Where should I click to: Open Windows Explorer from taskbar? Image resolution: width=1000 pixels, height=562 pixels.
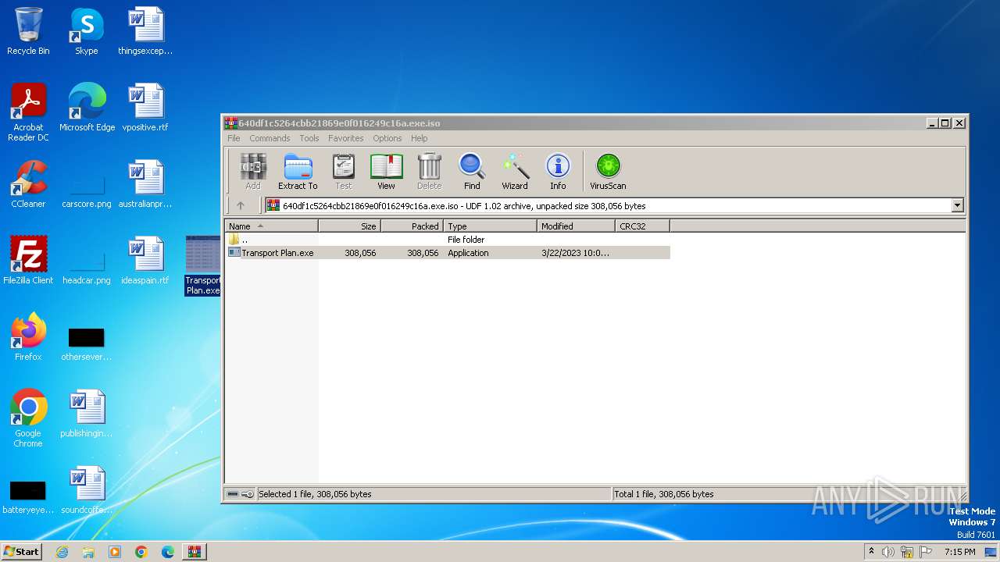pyautogui.click(x=88, y=552)
